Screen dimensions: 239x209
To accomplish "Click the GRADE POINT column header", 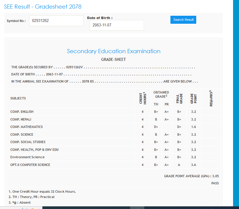I will [194, 98].
